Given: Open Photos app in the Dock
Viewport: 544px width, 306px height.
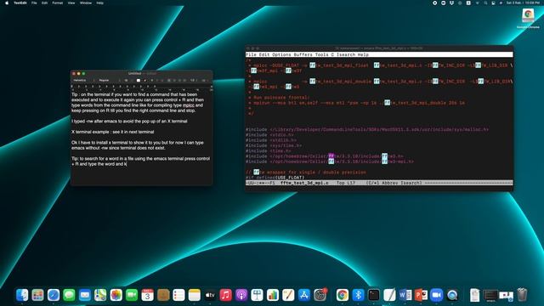Looking at the screenshot, I should [116, 295].
